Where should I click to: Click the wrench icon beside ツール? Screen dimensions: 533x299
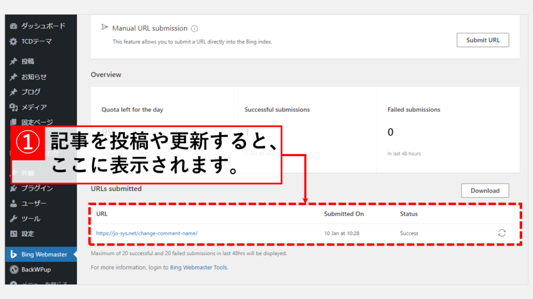(14, 219)
